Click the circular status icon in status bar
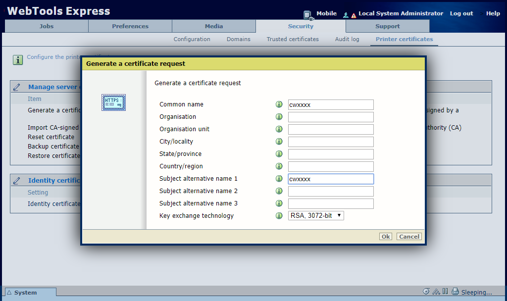The image size is (507, 301). click(x=426, y=291)
